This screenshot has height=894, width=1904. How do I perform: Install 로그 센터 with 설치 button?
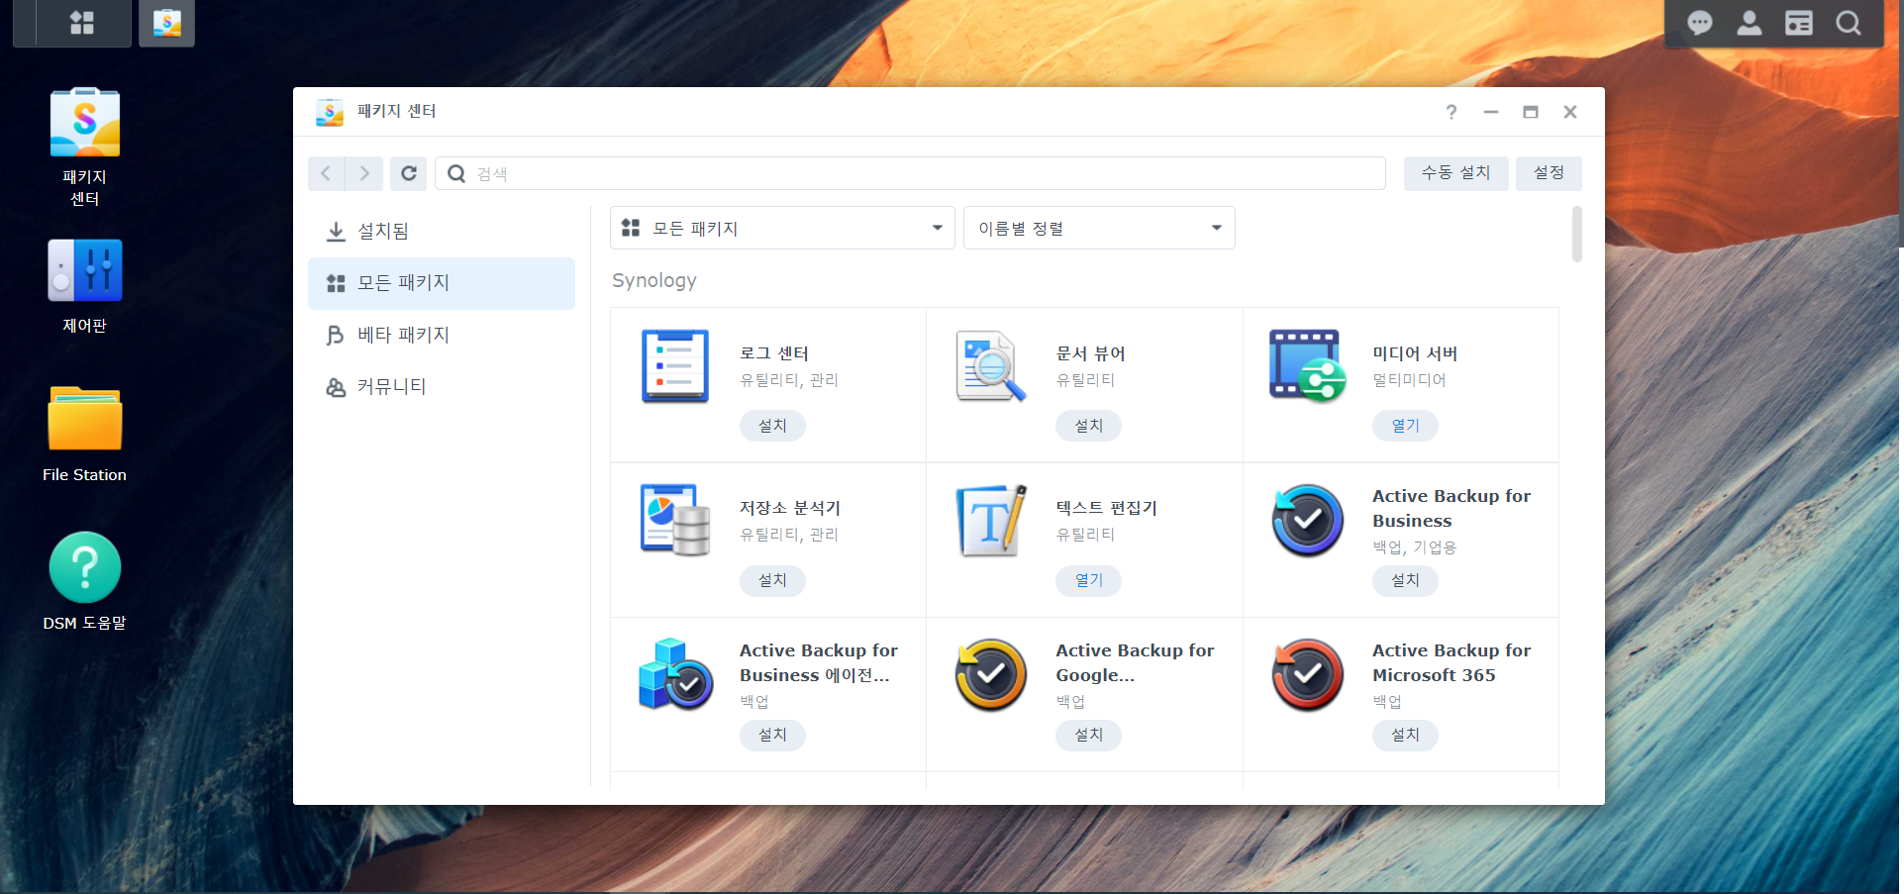tap(772, 426)
